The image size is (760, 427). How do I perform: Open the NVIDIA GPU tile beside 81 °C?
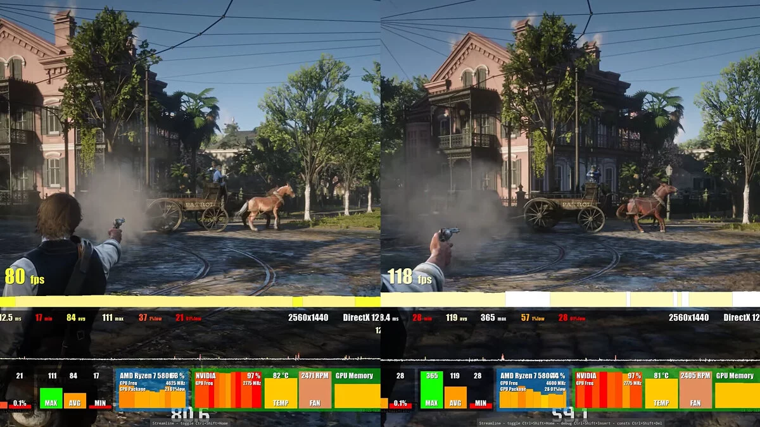point(608,390)
